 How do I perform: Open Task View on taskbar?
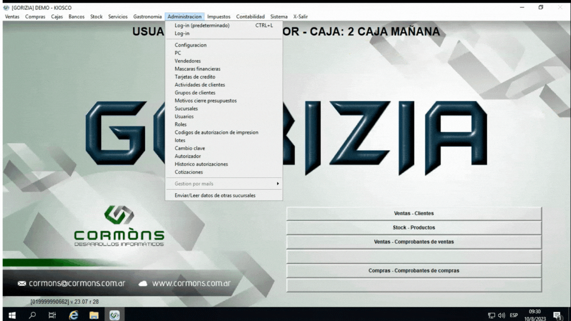(52, 315)
